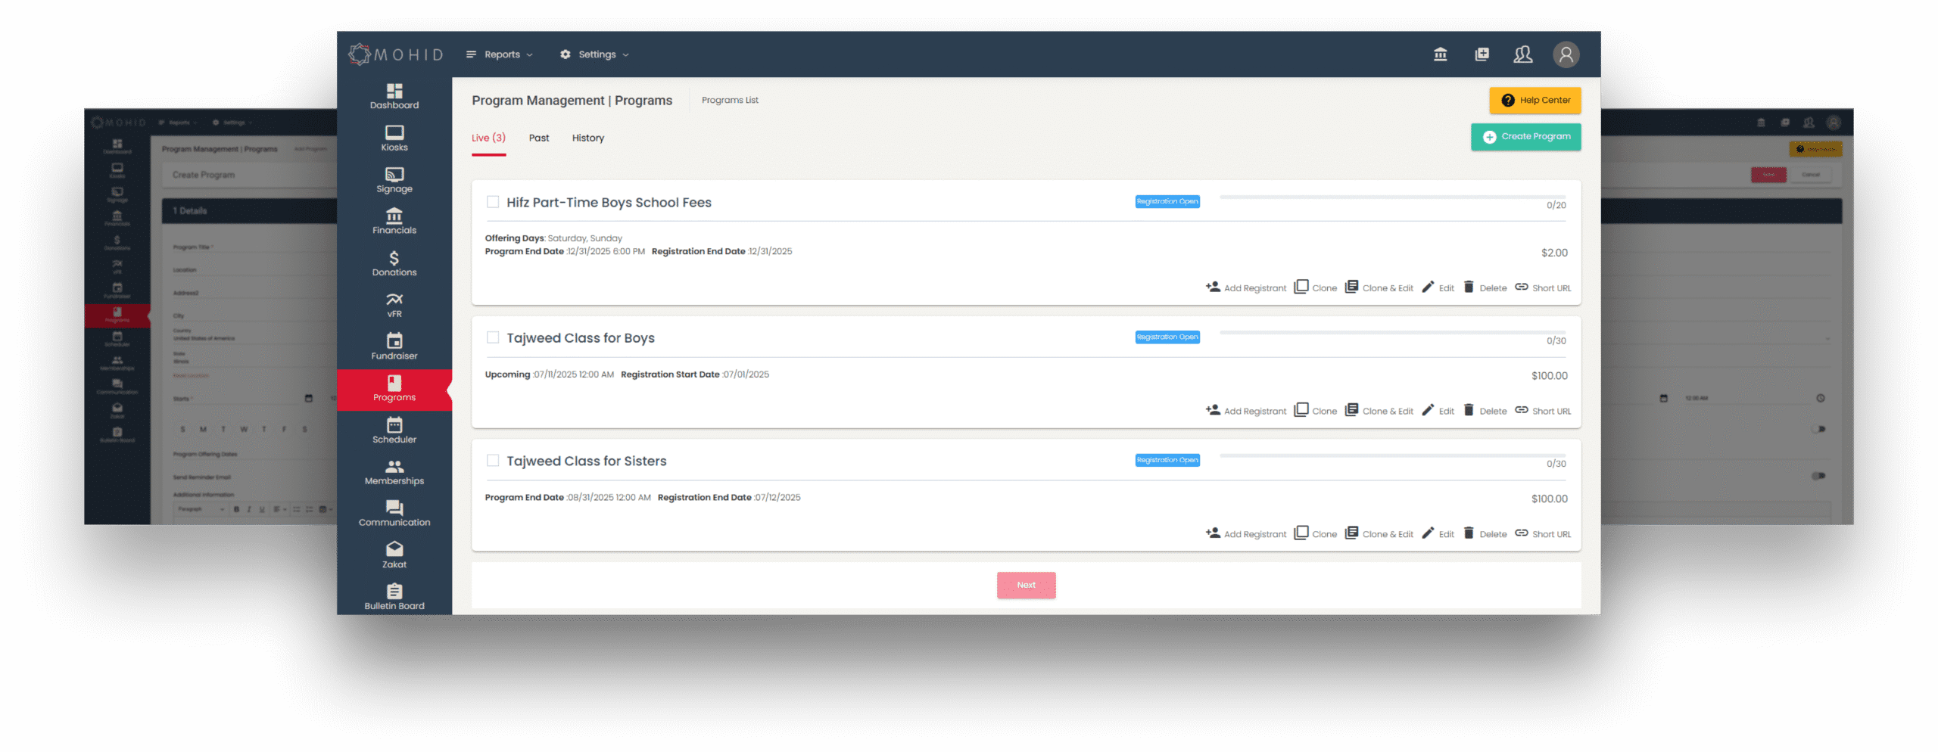
Task: Click the Create Program button
Action: (1525, 137)
